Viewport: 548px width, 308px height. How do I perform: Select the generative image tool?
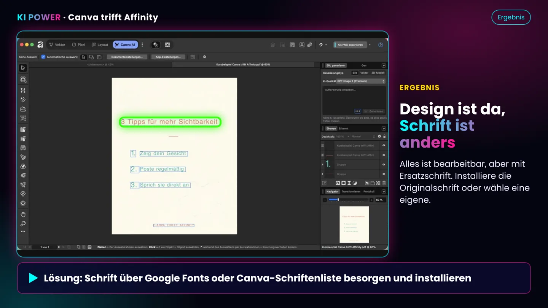[x=23, y=109]
